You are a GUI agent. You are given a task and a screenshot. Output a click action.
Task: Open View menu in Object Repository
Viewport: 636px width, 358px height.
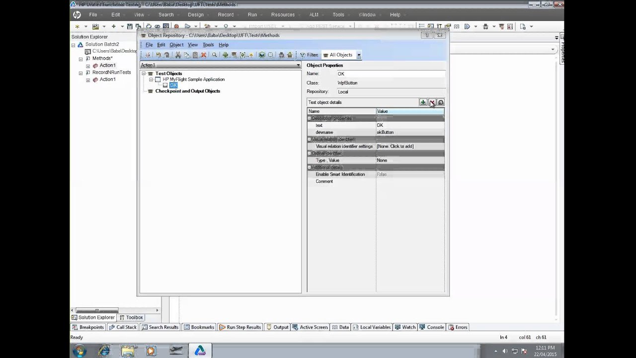193,45
